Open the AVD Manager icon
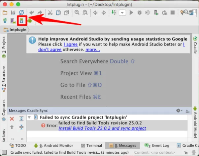This screenshot has width=199, height=156. pos(13,21)
